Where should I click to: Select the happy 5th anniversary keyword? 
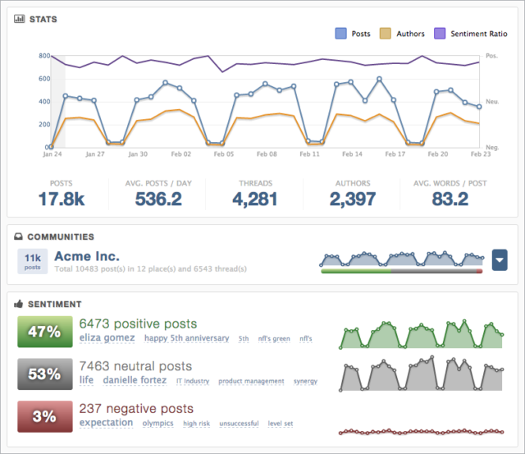click(x=187, y=338)
